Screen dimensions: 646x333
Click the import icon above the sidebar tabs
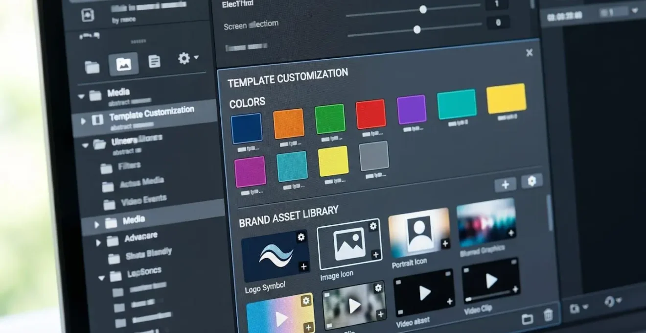88,15
